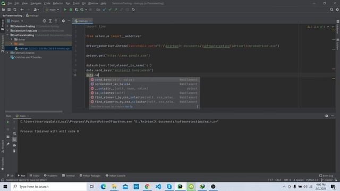Open the Python Console tool tab
The image size is (340, 191).
click(115, 176)
